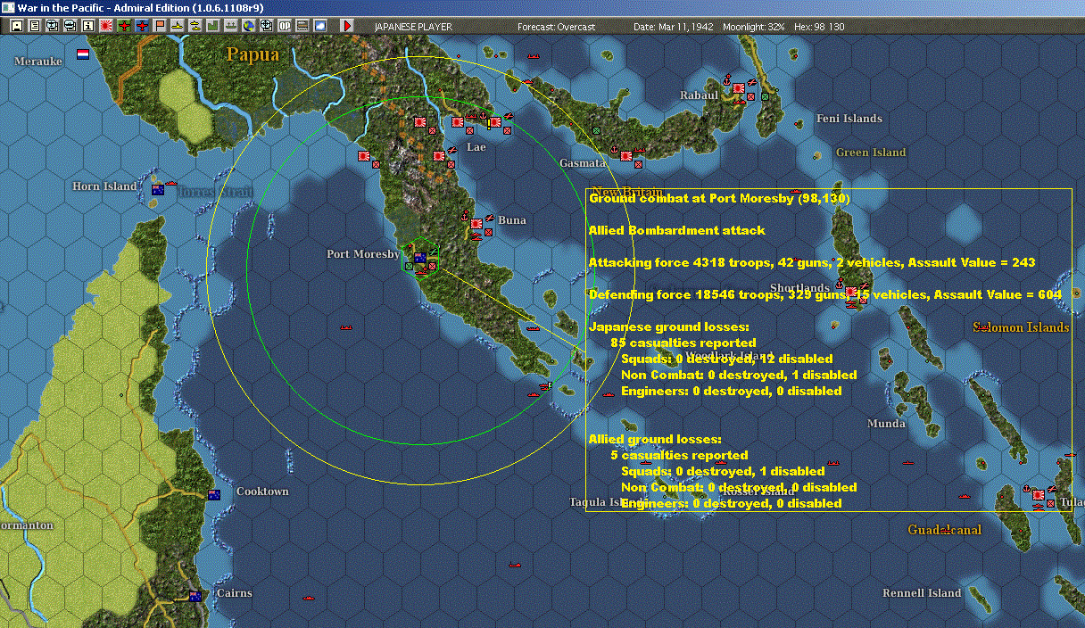Select the Australian flag base at Port Moresby

420,258
